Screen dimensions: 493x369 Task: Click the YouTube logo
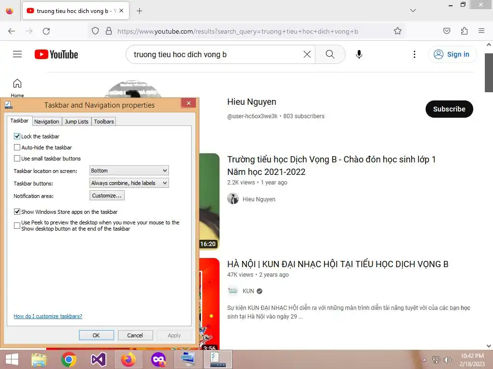pyautogui.click(x=56, y=54)
